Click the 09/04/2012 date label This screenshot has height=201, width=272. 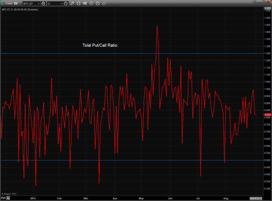(255, 198)
